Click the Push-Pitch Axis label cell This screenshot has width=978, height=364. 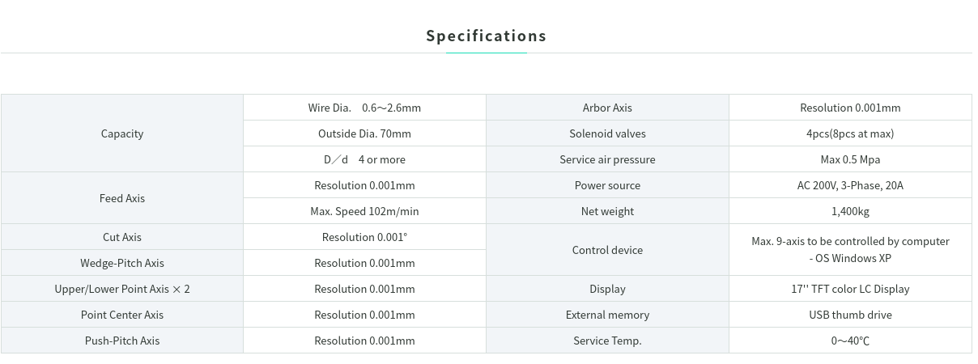coord(122,341)
